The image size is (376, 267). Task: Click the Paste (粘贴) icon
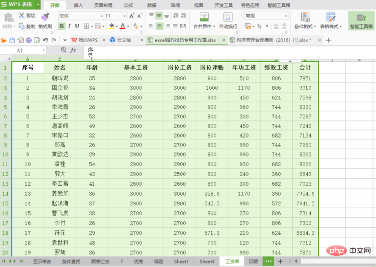click(9, 18)
